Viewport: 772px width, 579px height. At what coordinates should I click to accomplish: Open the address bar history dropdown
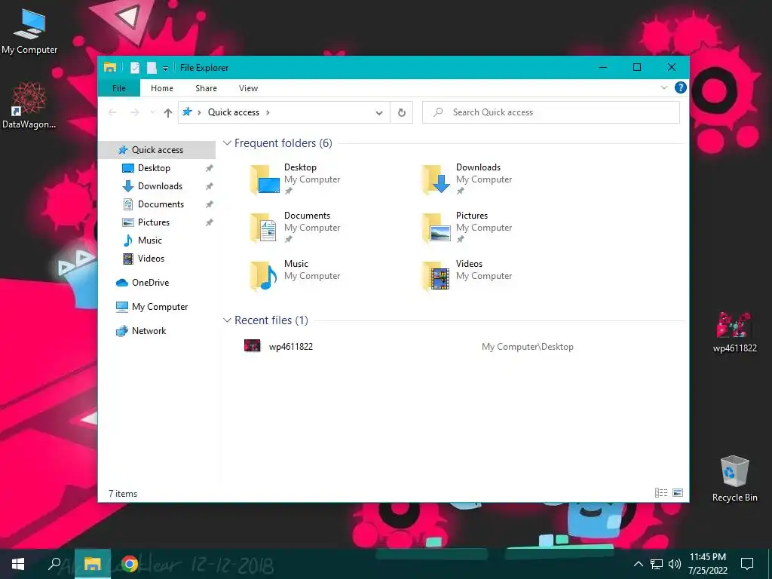[x=378, y=112]
